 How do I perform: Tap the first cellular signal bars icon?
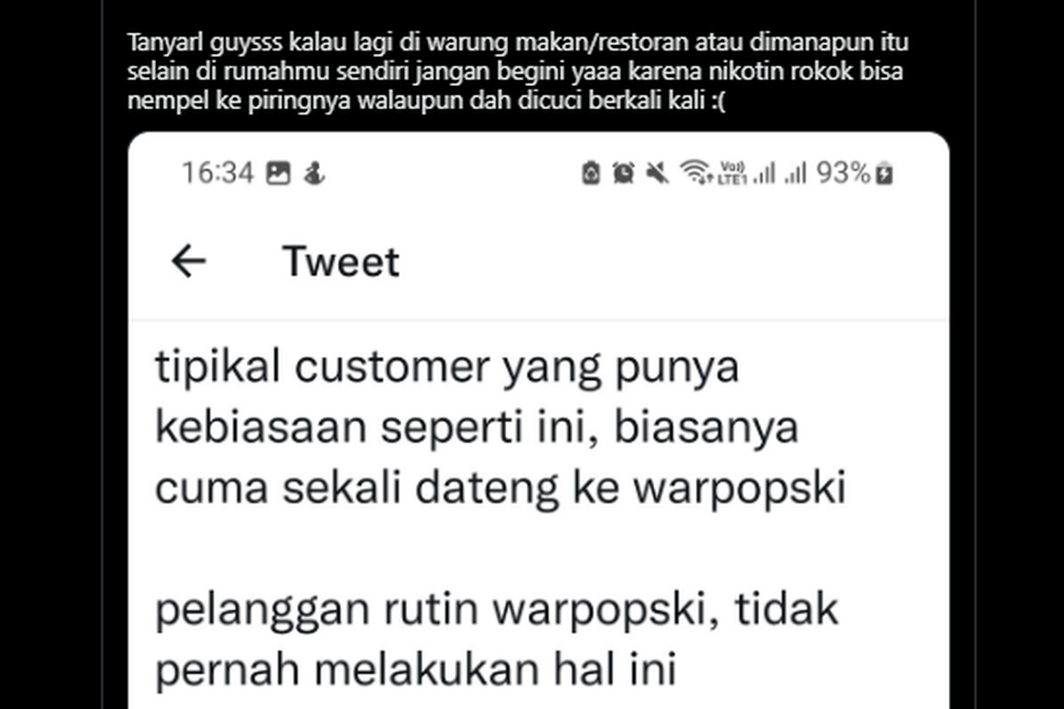click(763, 174)
